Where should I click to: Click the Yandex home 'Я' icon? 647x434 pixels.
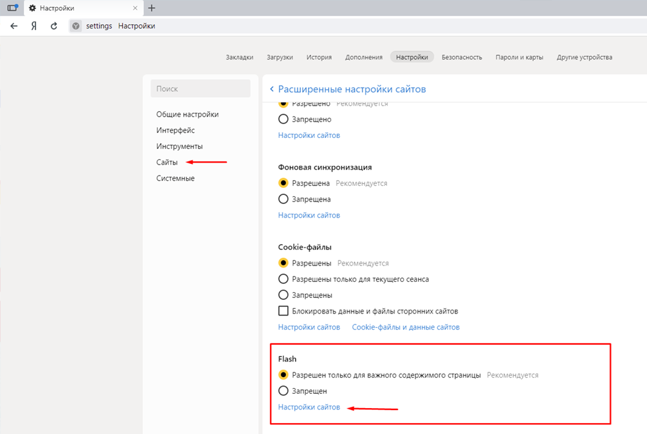[x=34, y=26]
